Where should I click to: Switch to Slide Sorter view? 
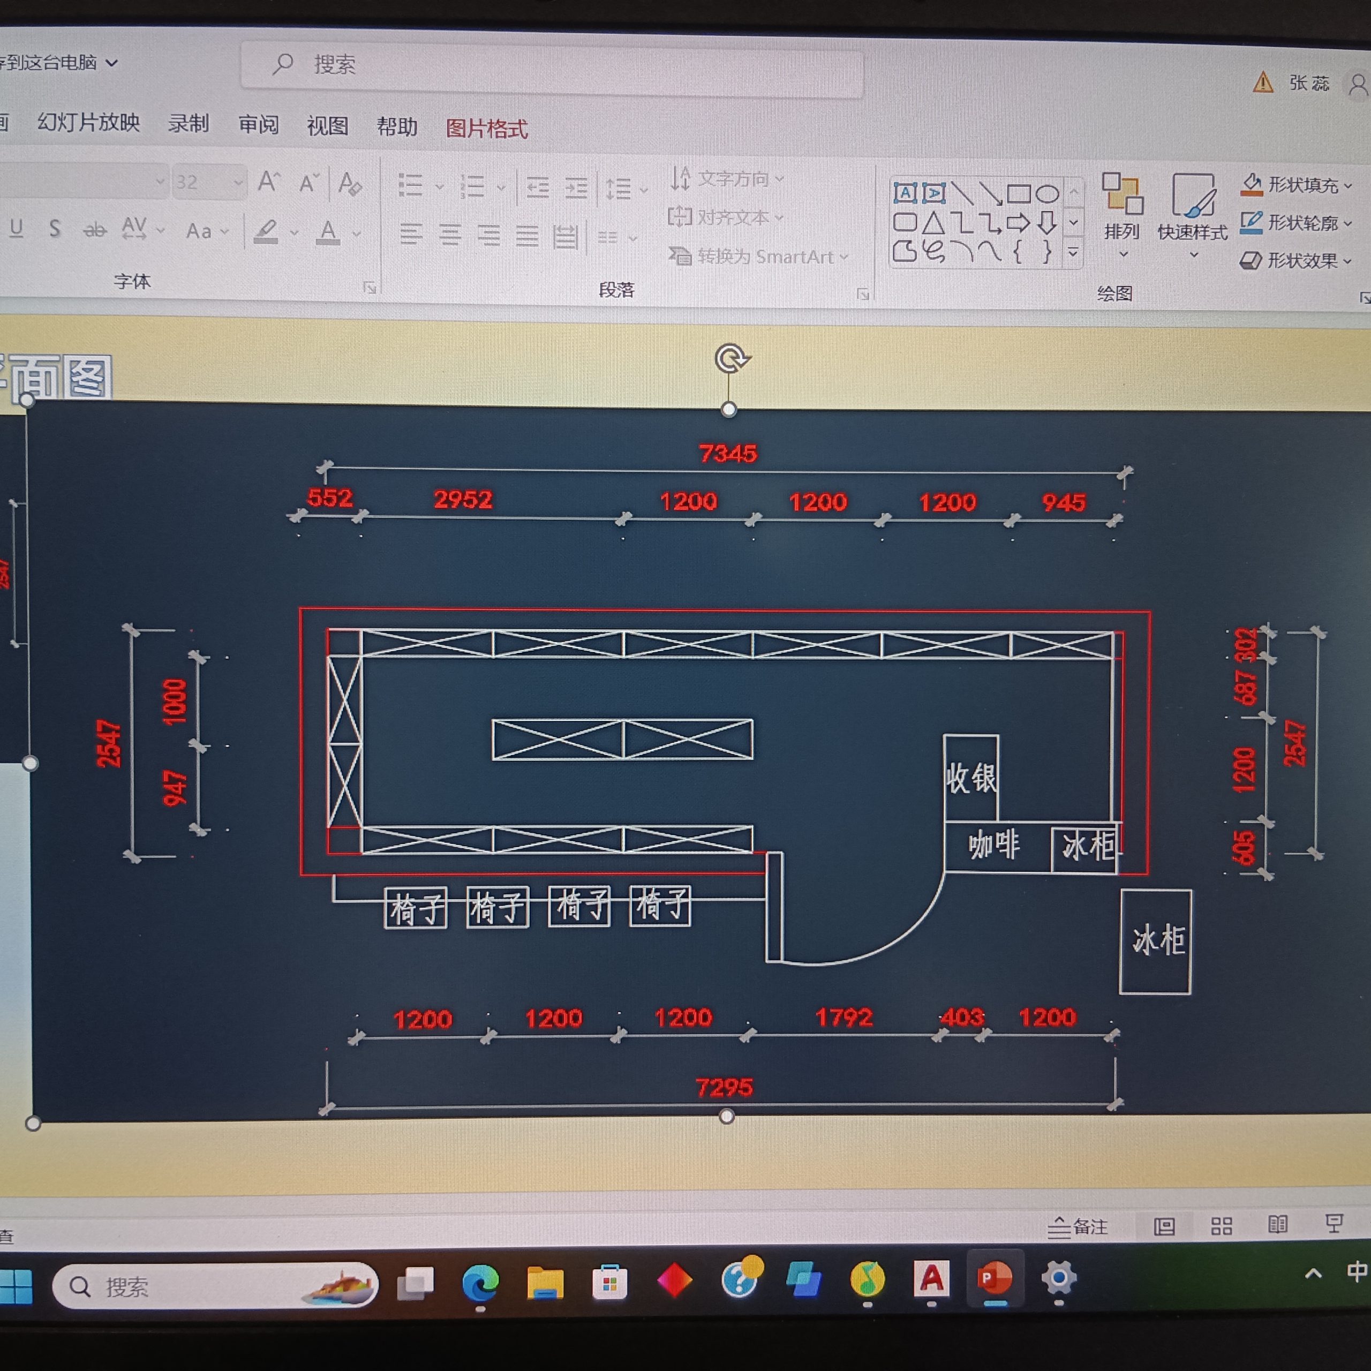point(1221,1225)
